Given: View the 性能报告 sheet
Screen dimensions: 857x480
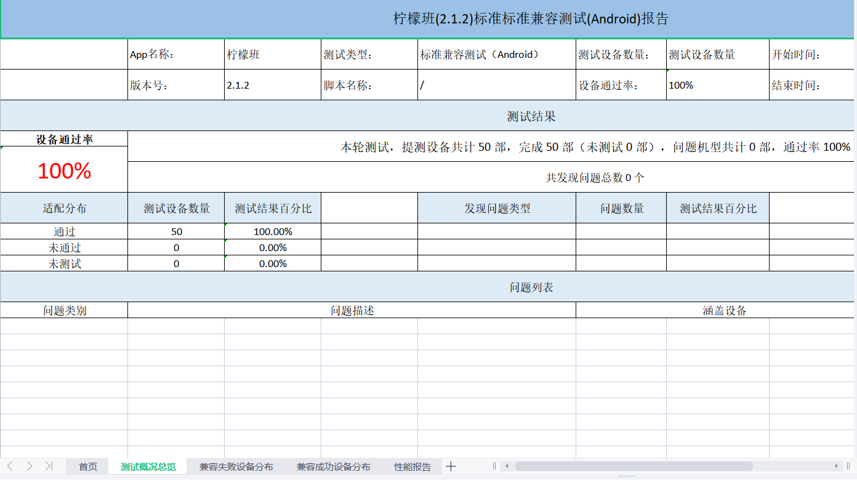Looking at the screenshot, I should 412,466.
